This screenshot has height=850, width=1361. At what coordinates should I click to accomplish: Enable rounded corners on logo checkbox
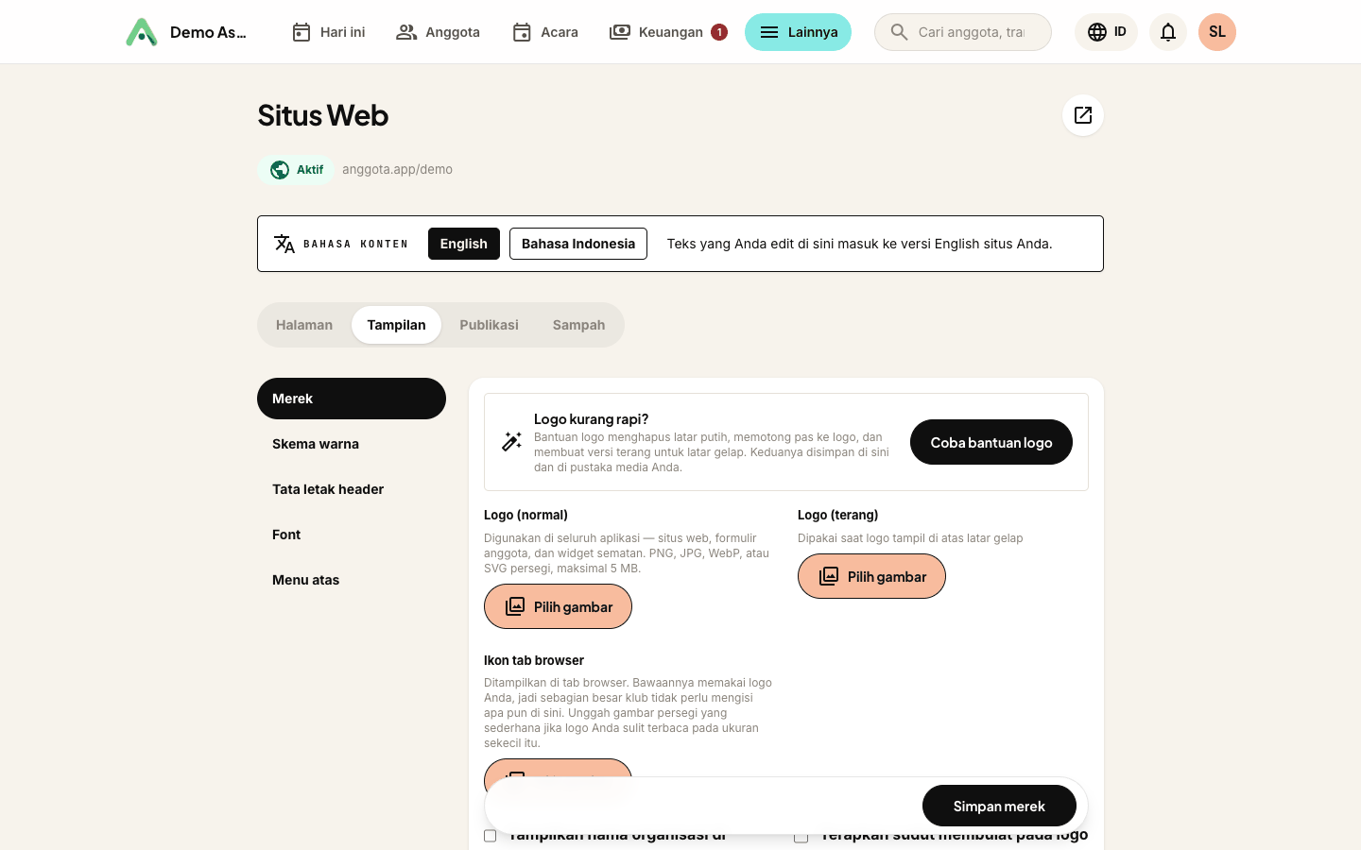801,836
